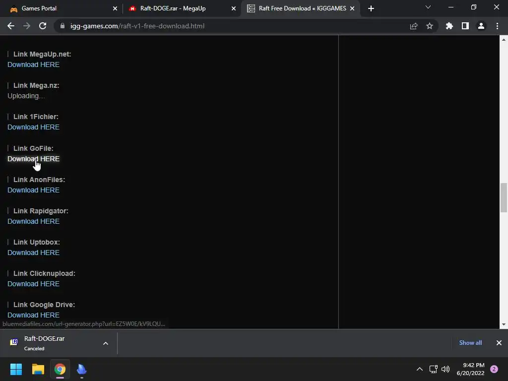Open the Raft-DOGE.rar download item

click(x=49, y=343)
